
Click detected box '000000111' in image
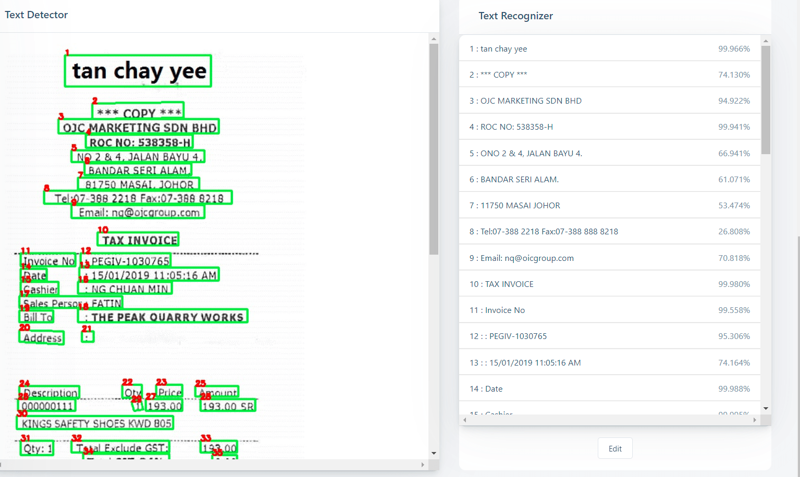point(47,405)
